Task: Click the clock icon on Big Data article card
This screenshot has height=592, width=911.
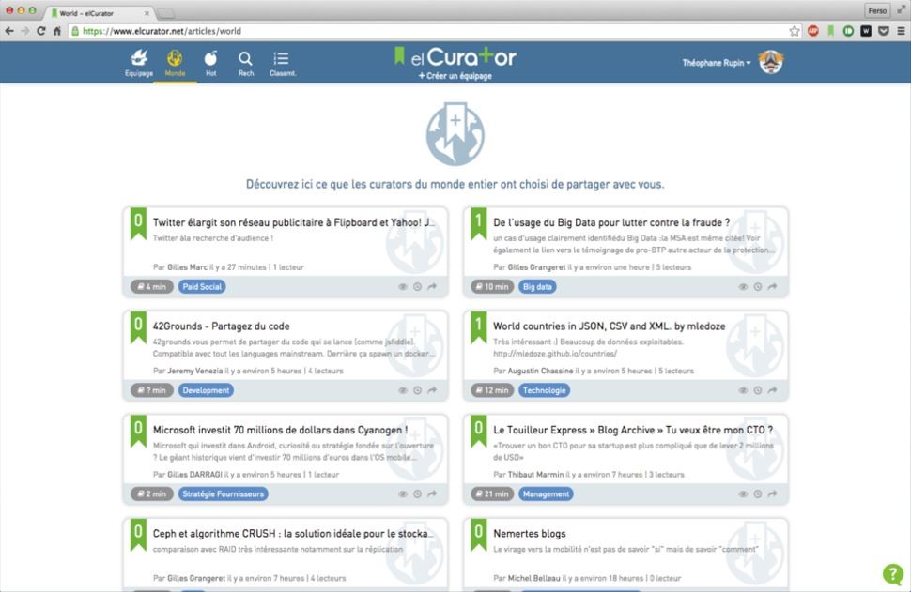Action: (x=758, y=287)
